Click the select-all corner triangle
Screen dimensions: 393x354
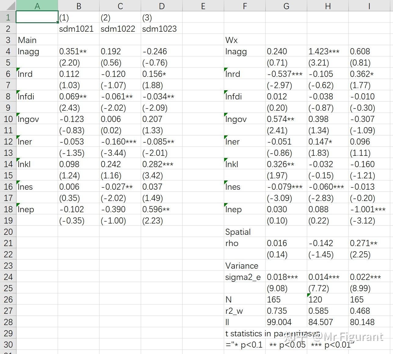8,6
